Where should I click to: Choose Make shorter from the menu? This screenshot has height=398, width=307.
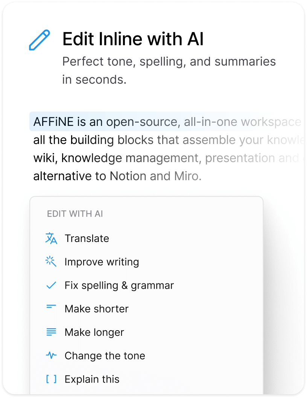(x=96, y=309)
